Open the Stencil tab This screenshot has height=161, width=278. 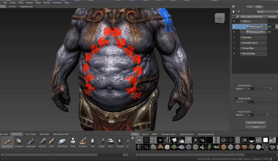tap(145, 134)
